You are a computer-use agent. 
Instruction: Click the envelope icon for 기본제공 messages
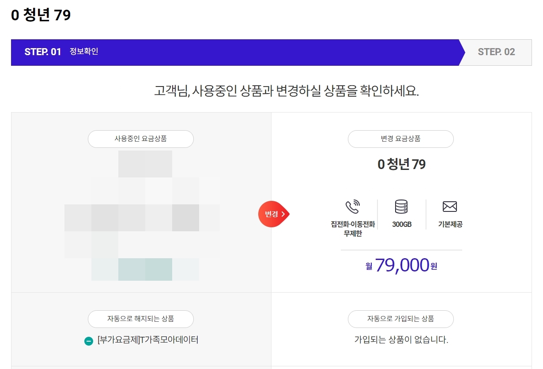[449, 206]
